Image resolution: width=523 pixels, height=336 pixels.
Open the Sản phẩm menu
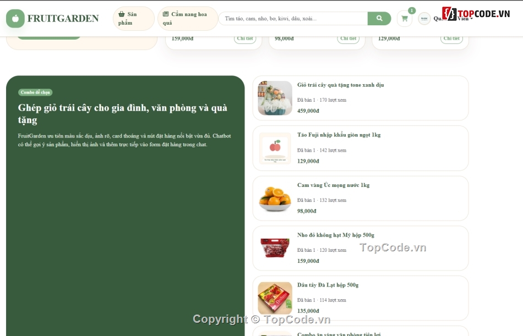133,18
